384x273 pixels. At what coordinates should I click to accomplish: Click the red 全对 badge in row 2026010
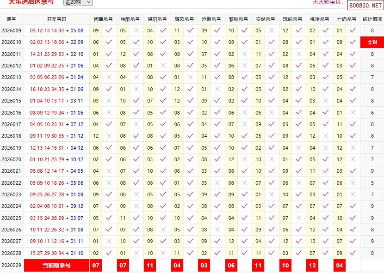click(372, 42)
